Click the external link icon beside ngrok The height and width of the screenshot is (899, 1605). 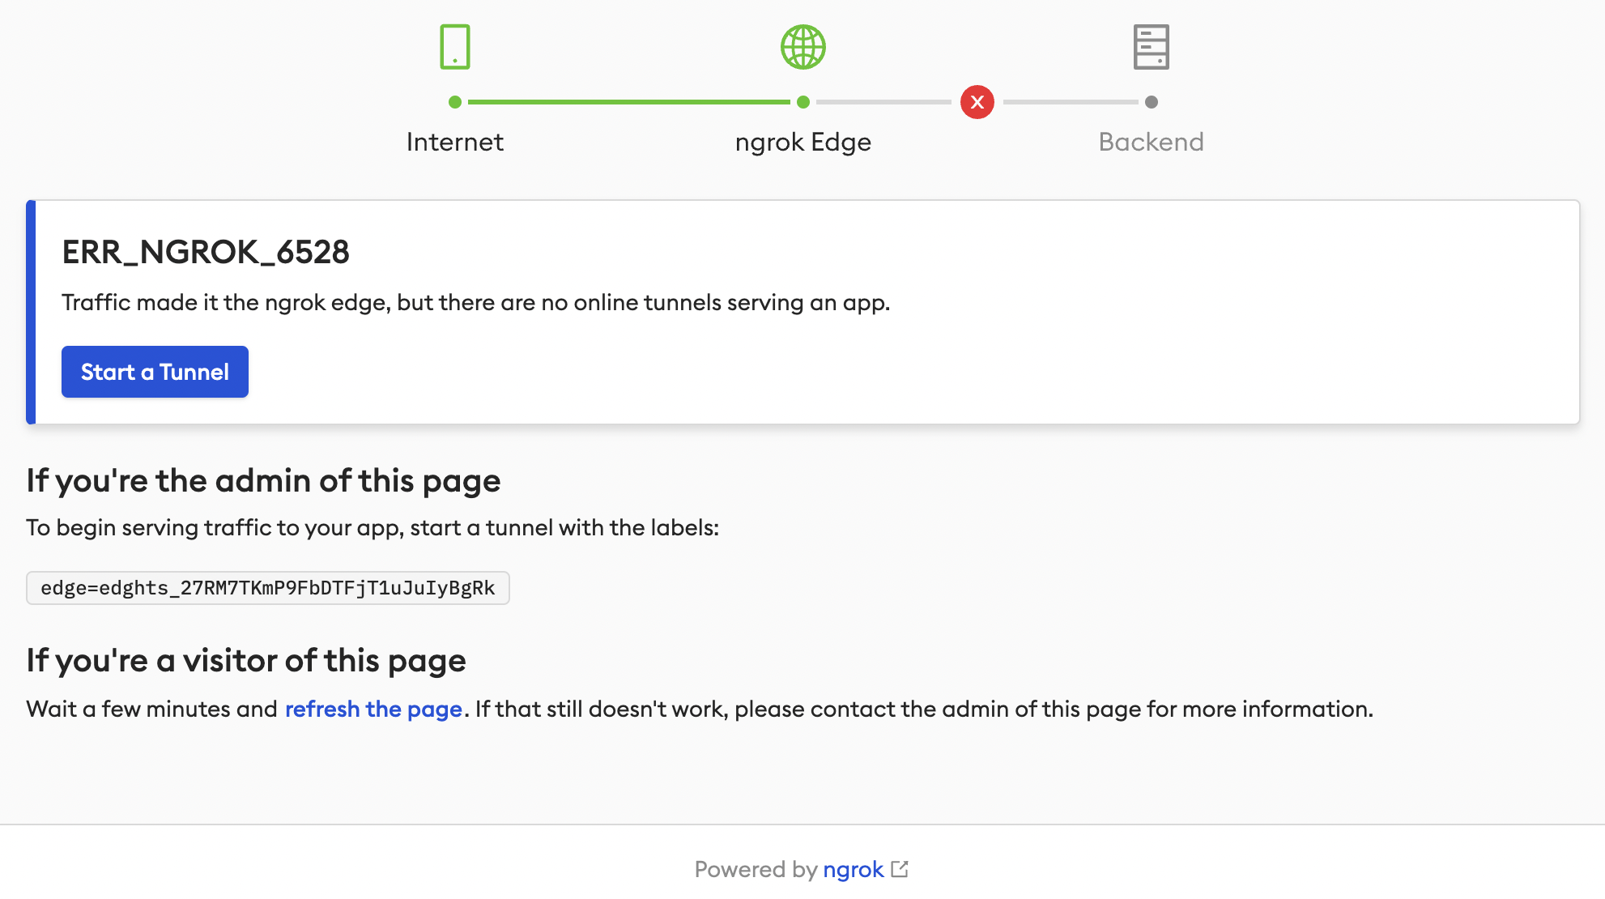[x=900, y=869]
